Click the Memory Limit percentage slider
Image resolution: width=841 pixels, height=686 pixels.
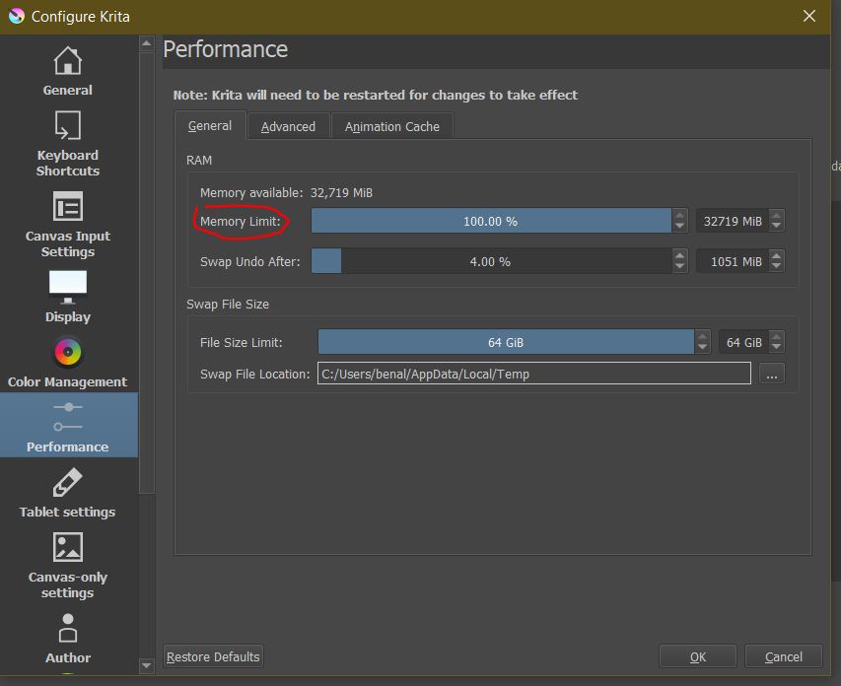pos(490,221)
